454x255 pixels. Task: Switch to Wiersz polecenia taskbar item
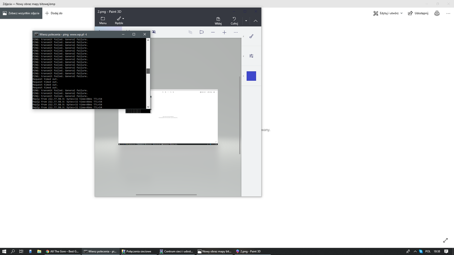[x=100, y=251]
